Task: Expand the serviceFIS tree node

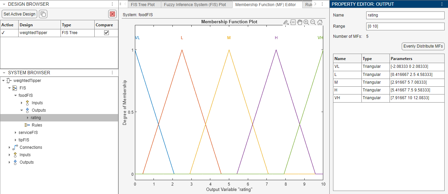Action: click(x=16, y=133)
